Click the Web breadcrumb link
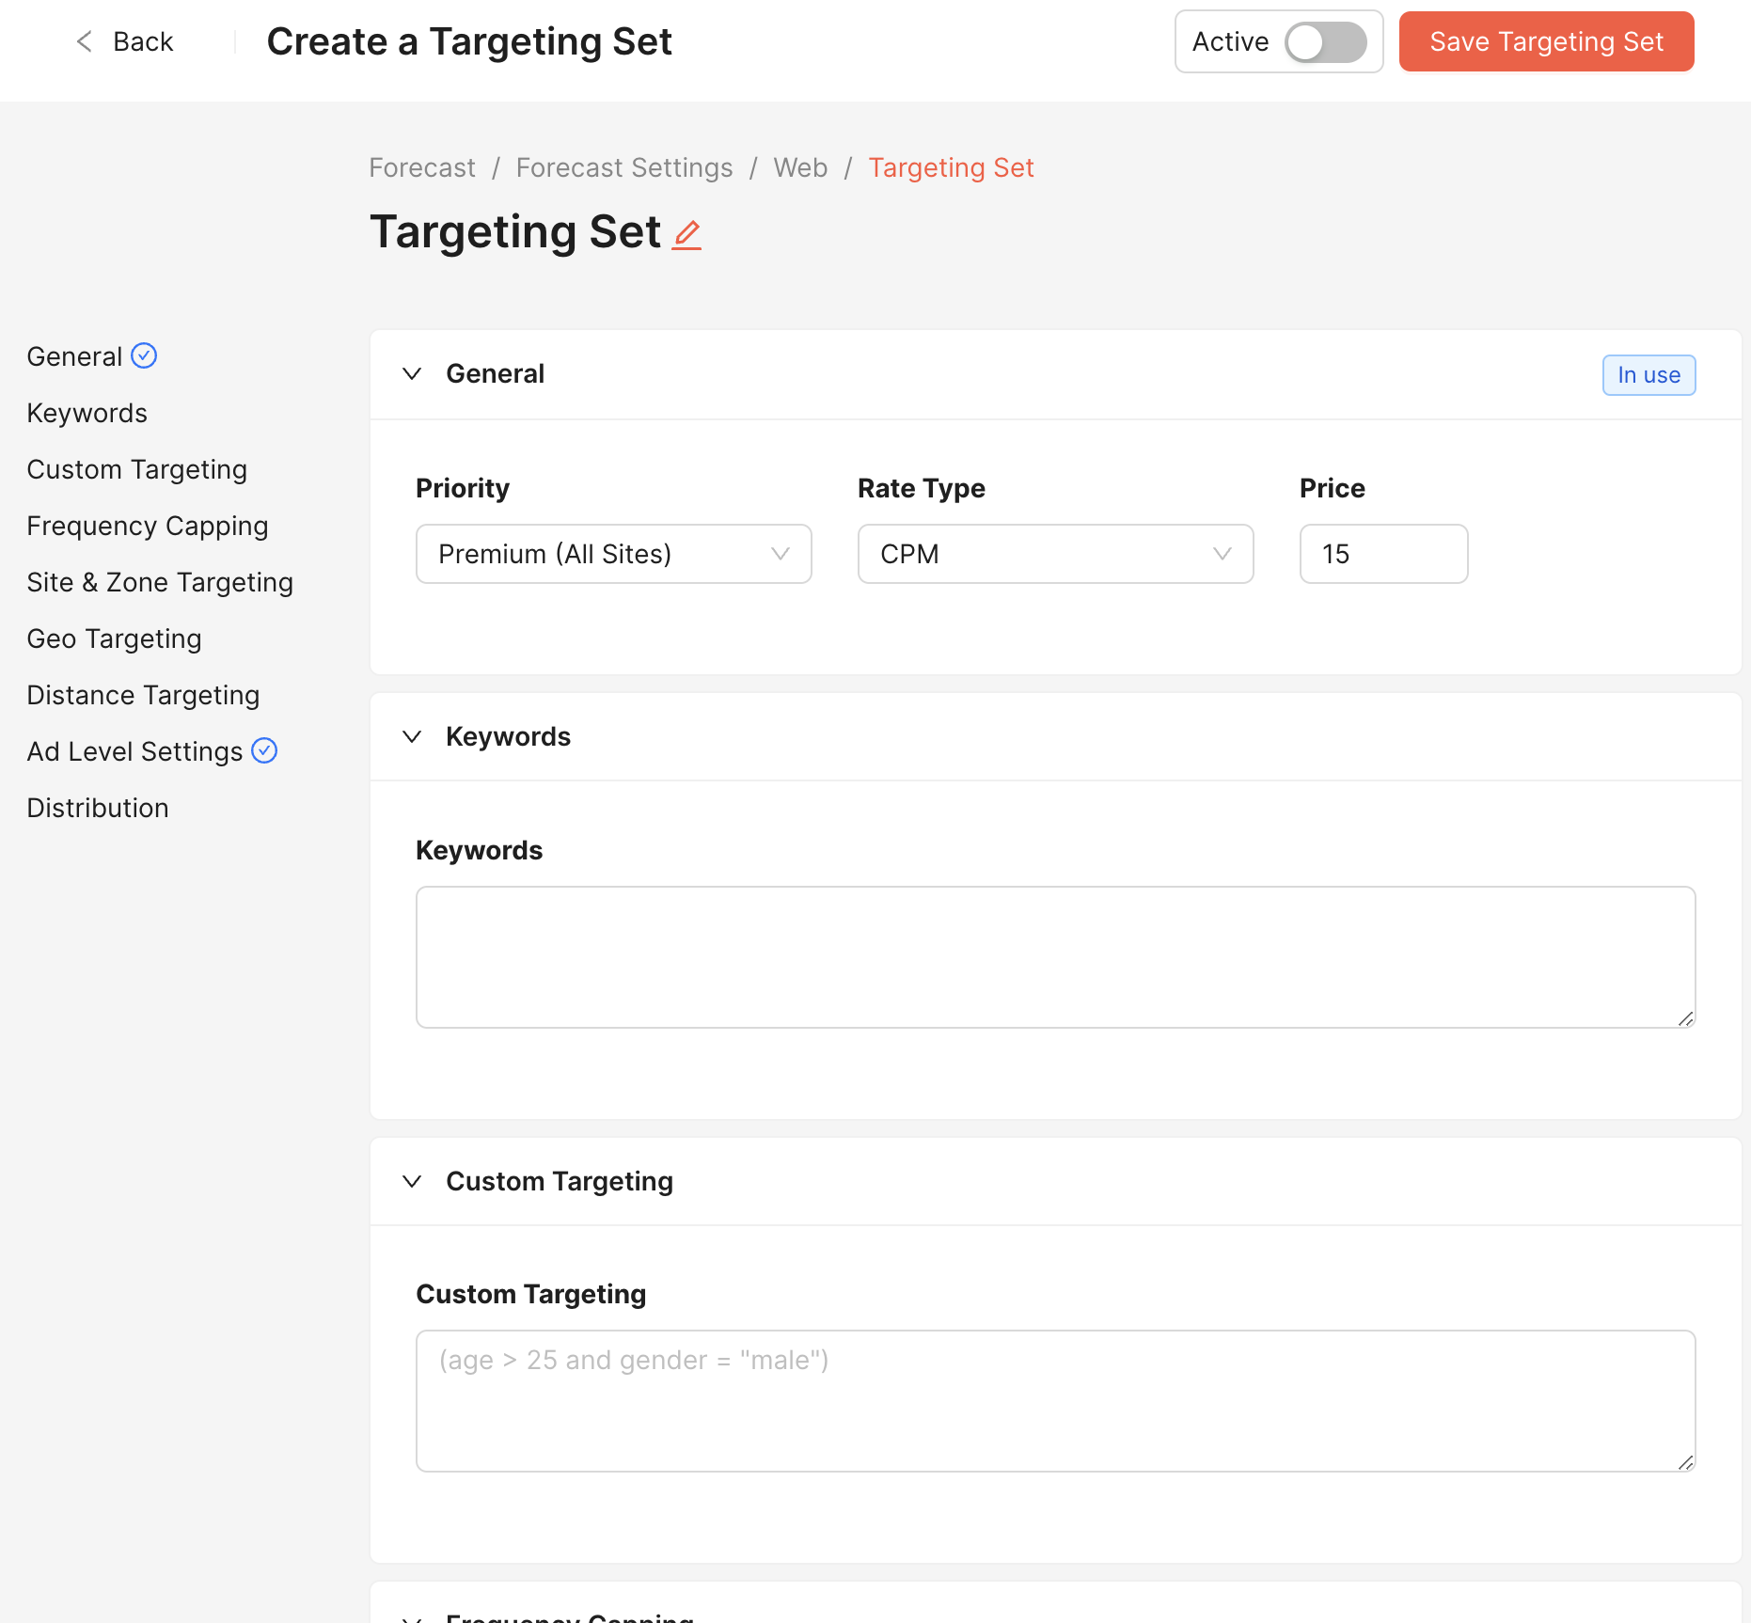This screenshot has width=1751, height=1623. 800,167
